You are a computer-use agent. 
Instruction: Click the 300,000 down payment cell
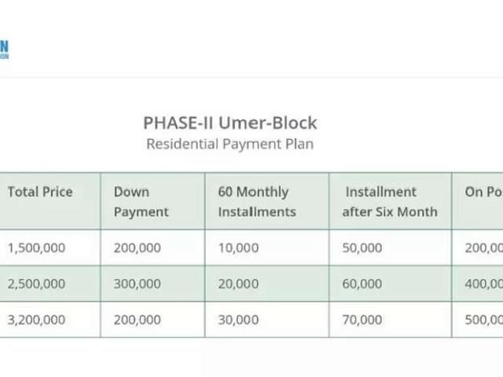pyautogui.click(x=138, y=284)
